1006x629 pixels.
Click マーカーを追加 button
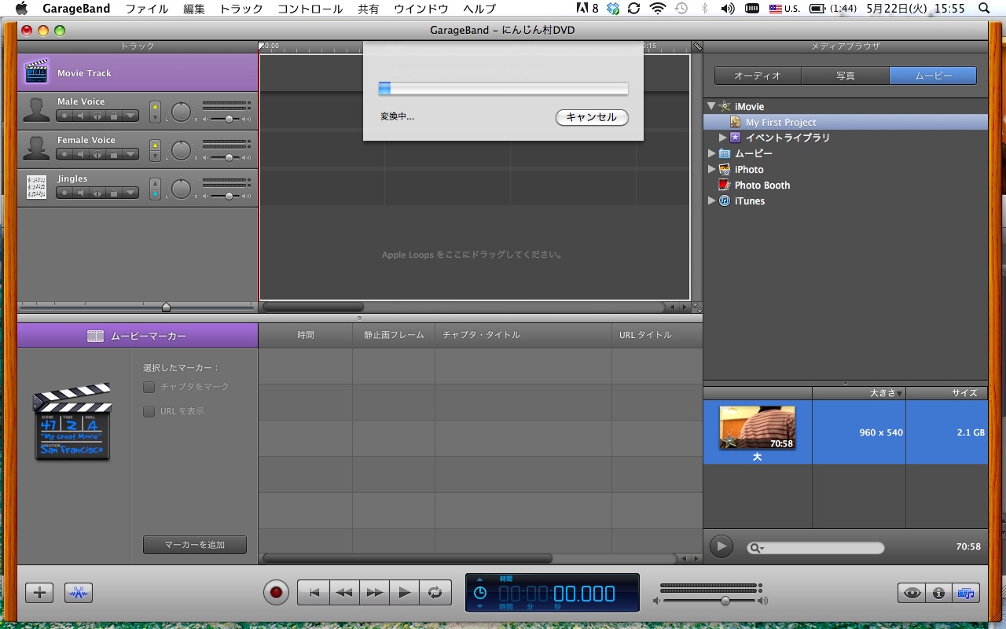(x=195, y=545)
